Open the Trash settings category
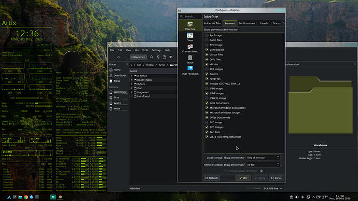Image resolution: width=358 pixels, height=201 pixels. [x=190, y=59]
